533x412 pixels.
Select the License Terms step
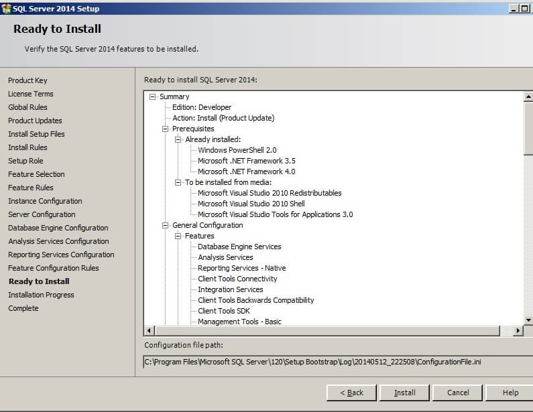click(31, 94)
